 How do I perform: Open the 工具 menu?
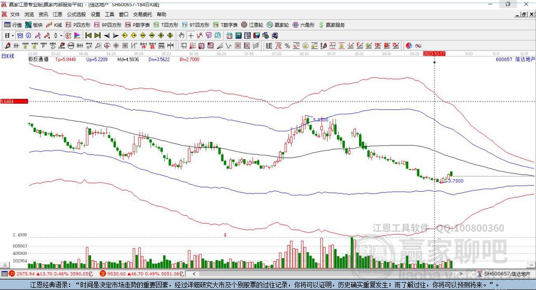point(109,14)
